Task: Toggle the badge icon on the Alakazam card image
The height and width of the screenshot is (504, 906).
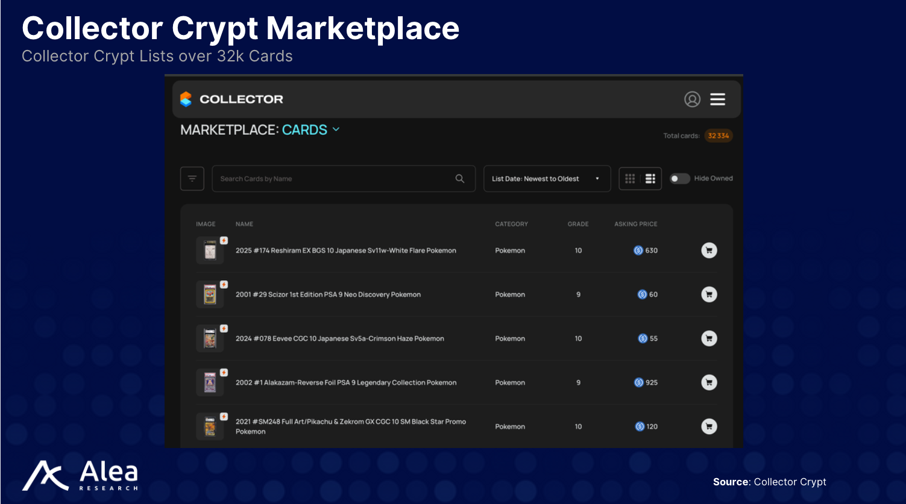Action: [224, 373]
